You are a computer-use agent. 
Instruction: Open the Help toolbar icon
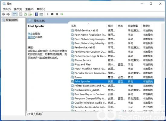click(x=37, y=14)
